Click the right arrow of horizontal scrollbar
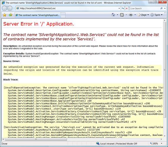 (x=161, y=139)
